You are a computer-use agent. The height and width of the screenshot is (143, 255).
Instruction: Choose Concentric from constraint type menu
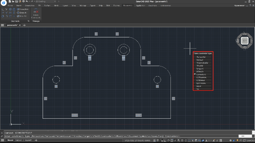pyautogui.click(x=203, y=77)
